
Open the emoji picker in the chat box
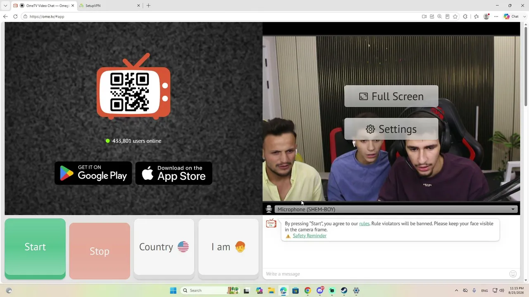click(513, 274)
